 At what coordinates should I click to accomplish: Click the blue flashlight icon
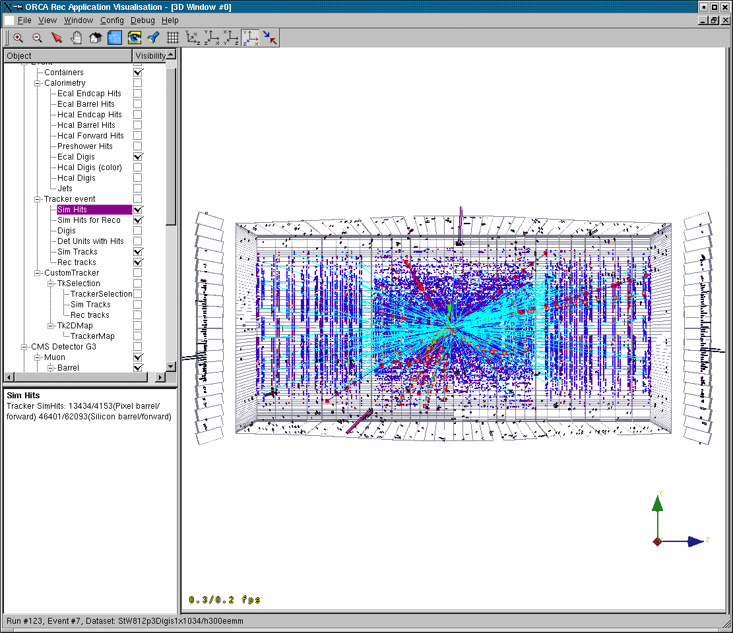click(x=153, y=38)
